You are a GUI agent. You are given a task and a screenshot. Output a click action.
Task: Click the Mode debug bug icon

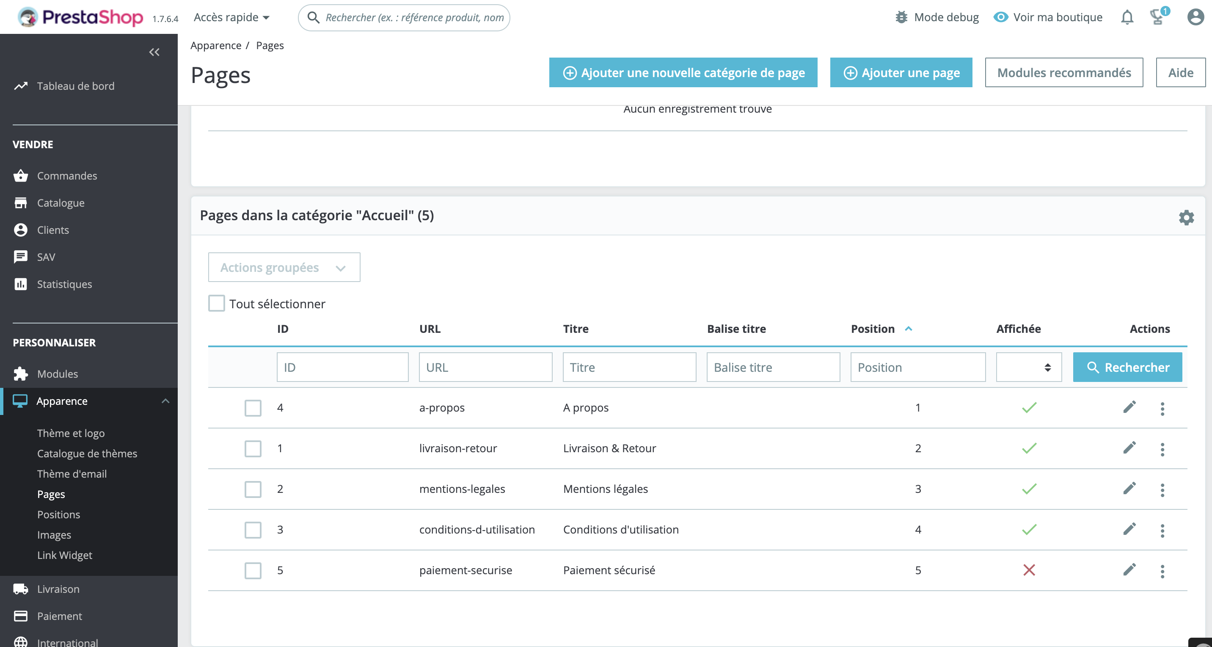click(901, 17)
